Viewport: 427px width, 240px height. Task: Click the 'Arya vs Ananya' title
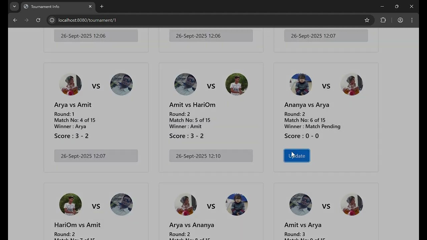(191, 225)
